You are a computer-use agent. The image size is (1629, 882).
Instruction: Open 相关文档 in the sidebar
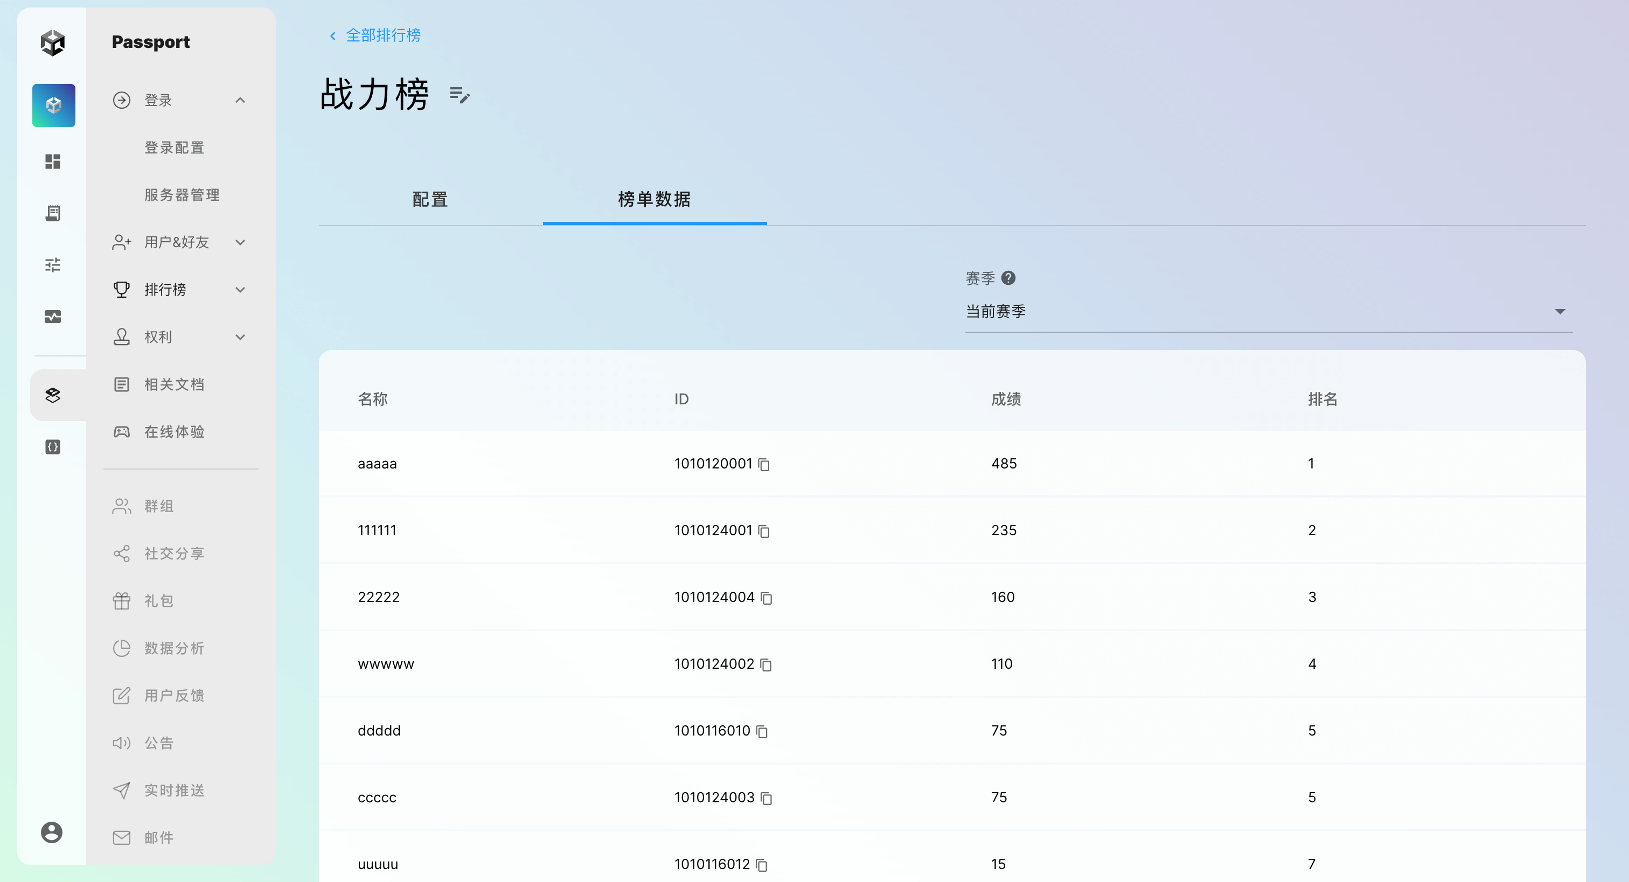174,384
